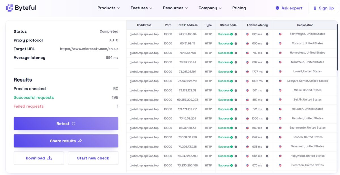Image resolution: width=340 pixels, height=175 pixels.
Task: Click latency info icon next to 660 ms
Action: tap(267, 44)
